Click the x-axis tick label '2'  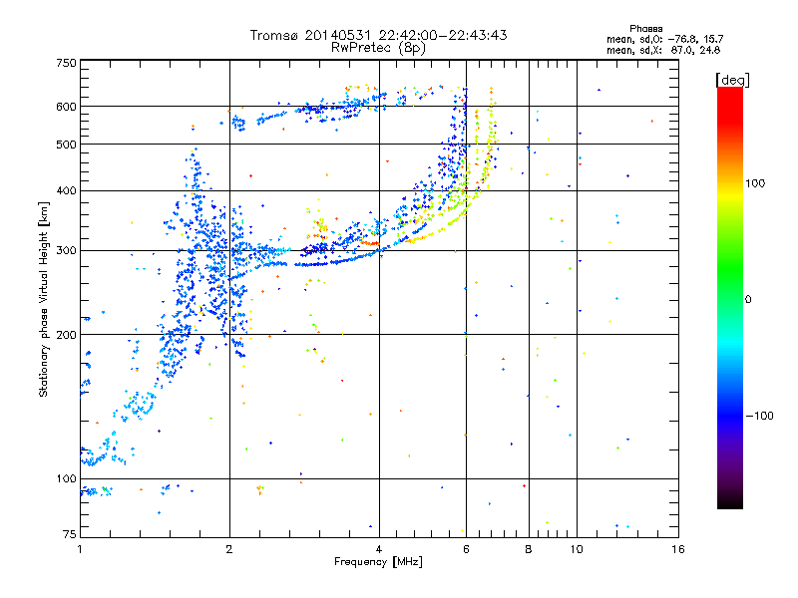click(229, 549)
